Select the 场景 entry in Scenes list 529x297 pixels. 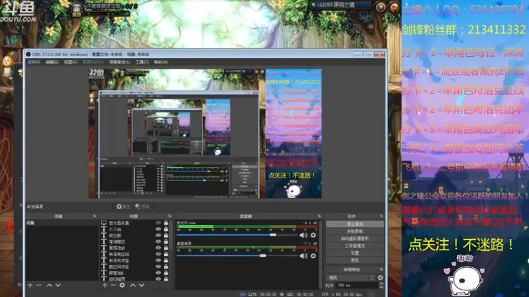pyautogui.click(x=61, y=223)
